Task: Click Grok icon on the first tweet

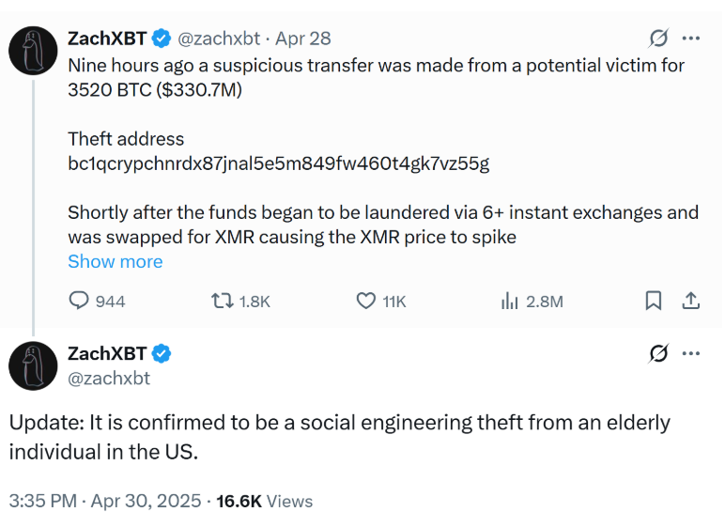Action: (x=658, y=38)
